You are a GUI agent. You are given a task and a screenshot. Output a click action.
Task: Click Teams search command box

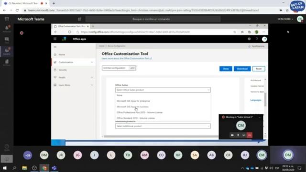[153, 19]
